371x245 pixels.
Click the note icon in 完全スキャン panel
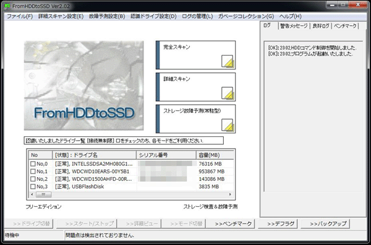[228, 61]
